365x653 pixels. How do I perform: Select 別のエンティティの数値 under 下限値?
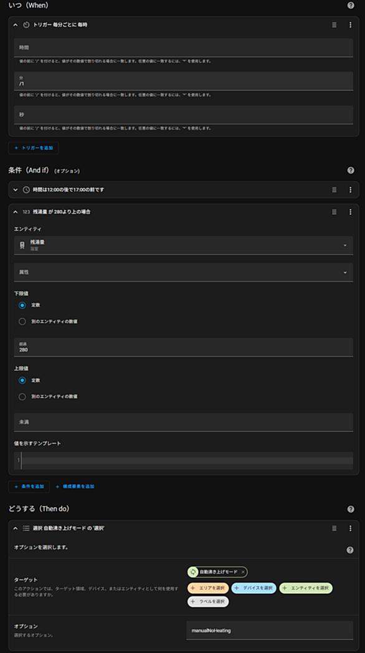[22, 322]
